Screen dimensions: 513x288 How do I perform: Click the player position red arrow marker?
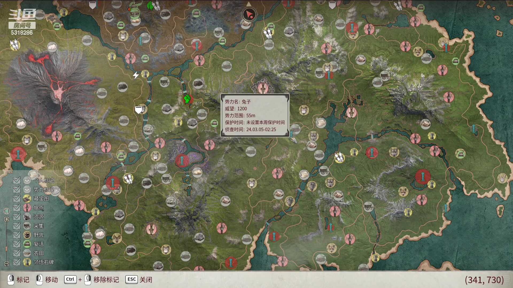(249, 14)
